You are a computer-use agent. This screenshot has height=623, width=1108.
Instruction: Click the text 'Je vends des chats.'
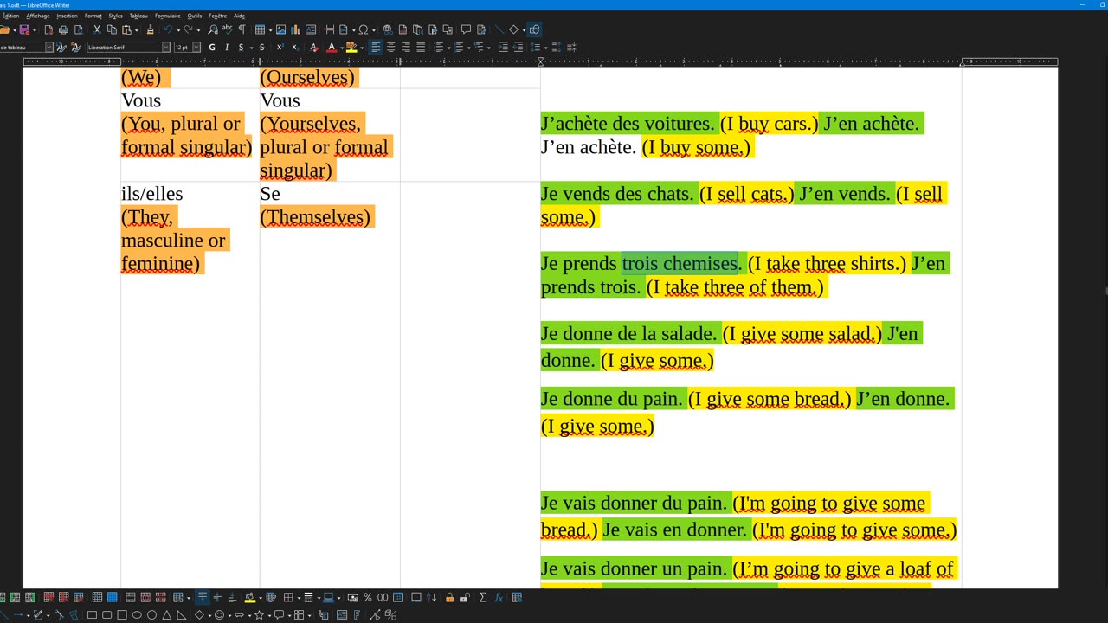tap(617, 194)
